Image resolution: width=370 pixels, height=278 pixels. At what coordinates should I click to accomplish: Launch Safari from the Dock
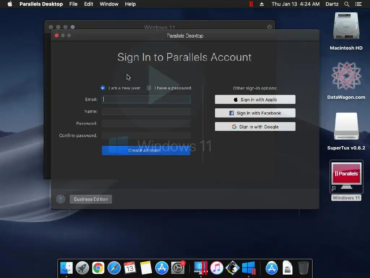114,268
